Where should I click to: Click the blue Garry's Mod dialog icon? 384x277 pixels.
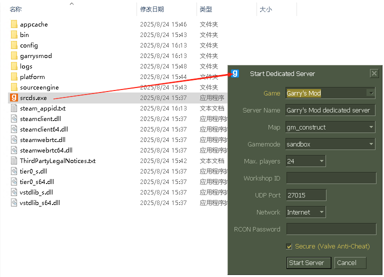coord(235,73)
